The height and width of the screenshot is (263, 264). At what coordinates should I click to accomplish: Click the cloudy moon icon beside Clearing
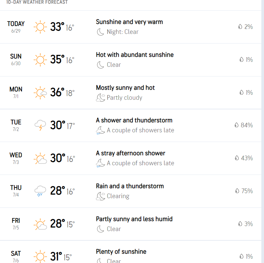(101, 196)
